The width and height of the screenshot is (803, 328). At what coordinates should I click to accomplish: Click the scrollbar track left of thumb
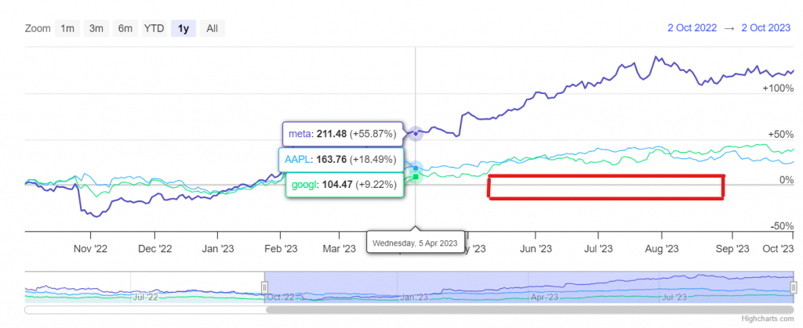[145, 310]
